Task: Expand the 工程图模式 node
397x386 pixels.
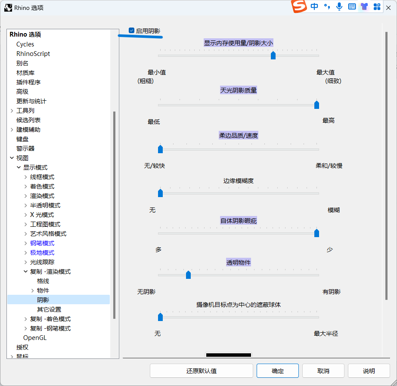Action: (x=25, y=224)
